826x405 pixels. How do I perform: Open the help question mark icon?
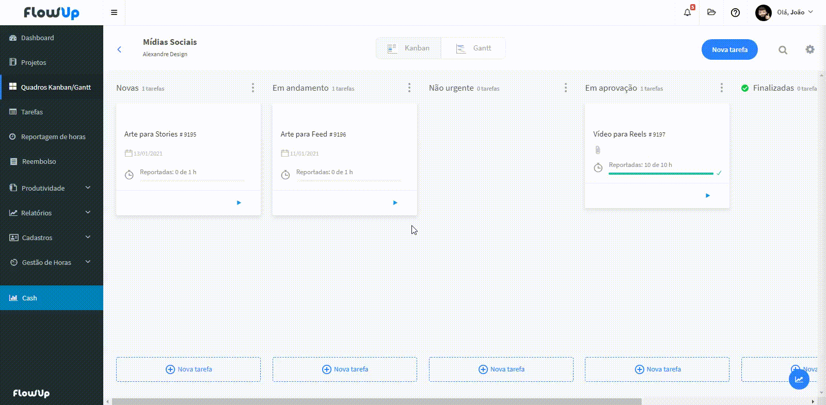click(x=735, y=12)
